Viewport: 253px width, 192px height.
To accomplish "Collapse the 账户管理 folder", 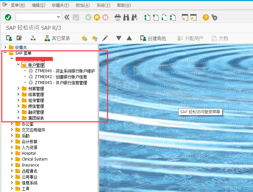I will coord(18,64).
